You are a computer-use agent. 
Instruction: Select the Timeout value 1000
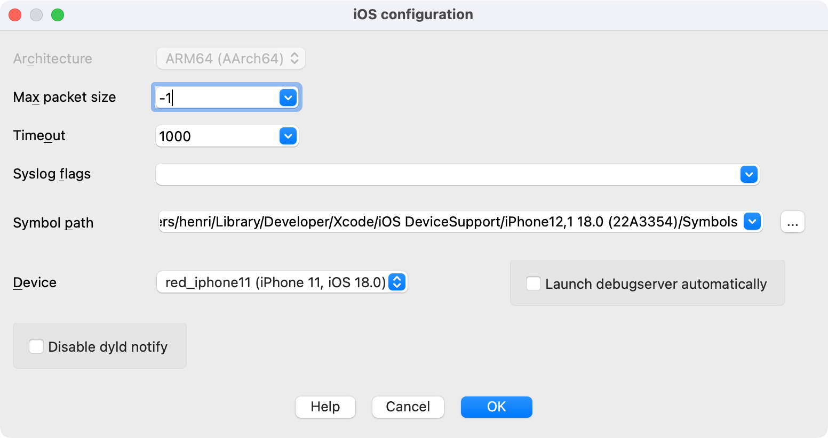tap(213, 136)
